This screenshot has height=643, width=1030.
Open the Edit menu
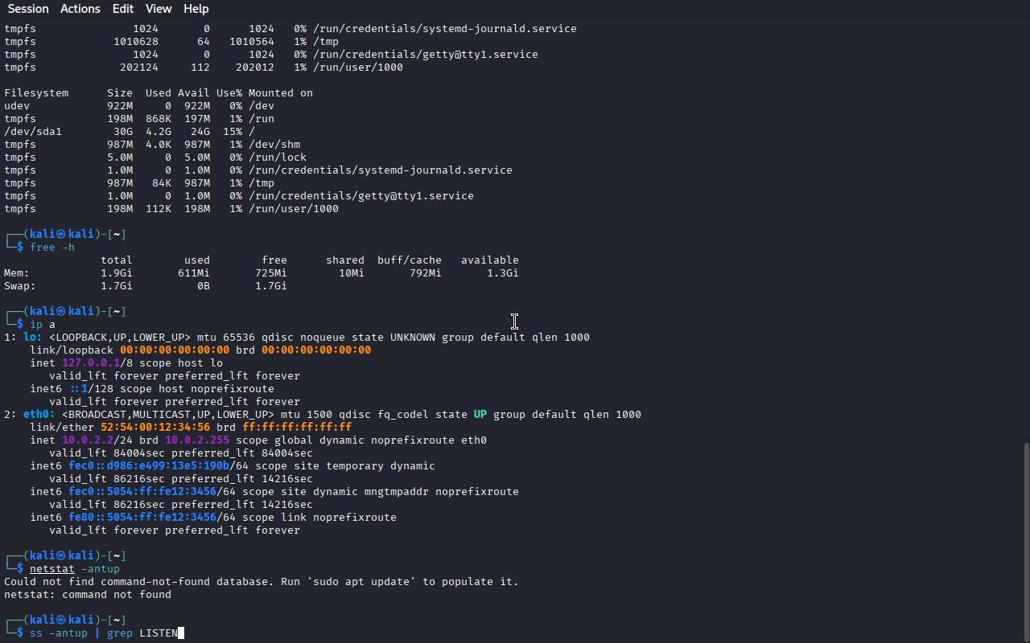[123, 9]
